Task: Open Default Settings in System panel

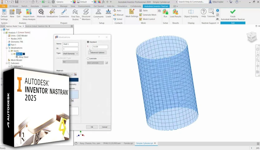Action: click(4, 15)
